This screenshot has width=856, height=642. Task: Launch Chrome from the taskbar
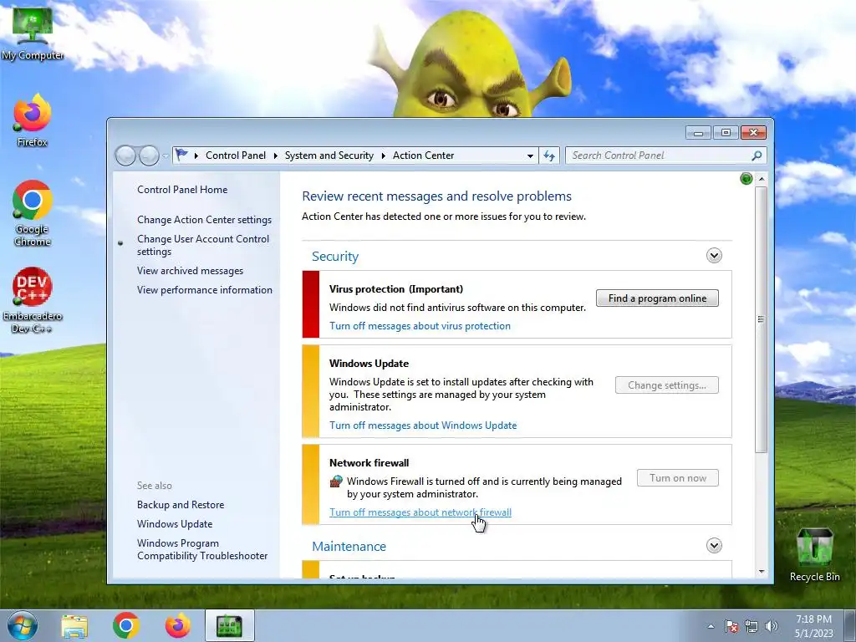(x=126, y=625)
